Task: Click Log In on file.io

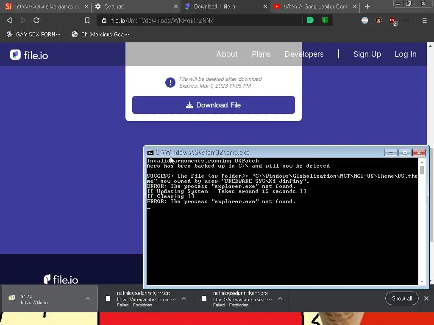Action: [406, 54]
